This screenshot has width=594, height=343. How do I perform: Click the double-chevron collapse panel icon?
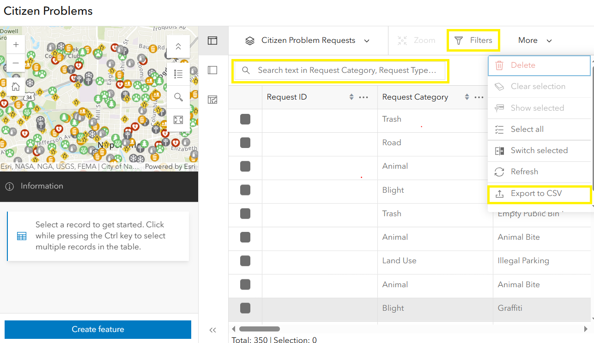(x=213, y=330)
